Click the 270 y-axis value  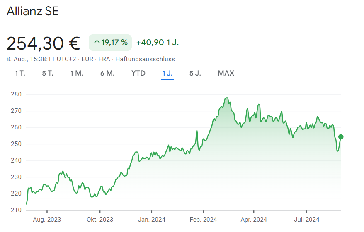16,111
